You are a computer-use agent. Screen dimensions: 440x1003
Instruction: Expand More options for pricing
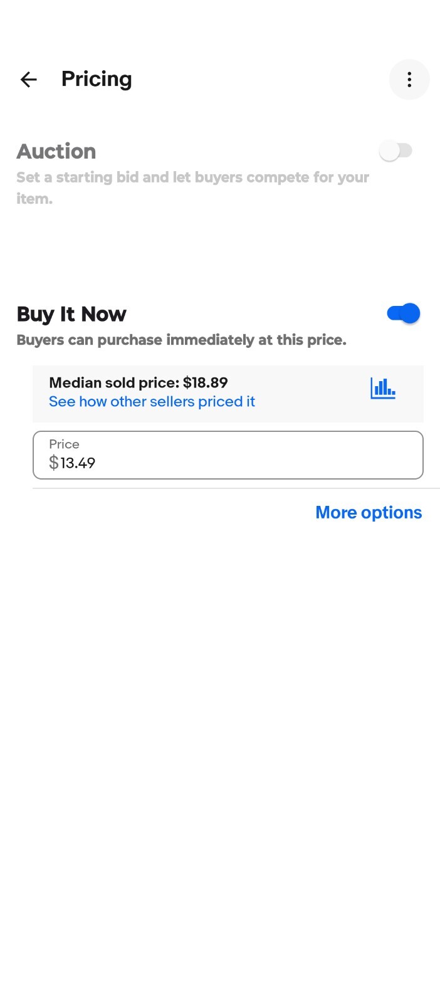(369, 513)
